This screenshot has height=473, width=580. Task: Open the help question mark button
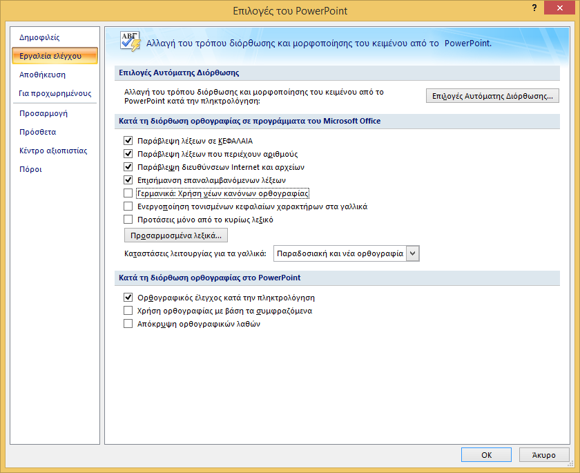pos(534,8)
